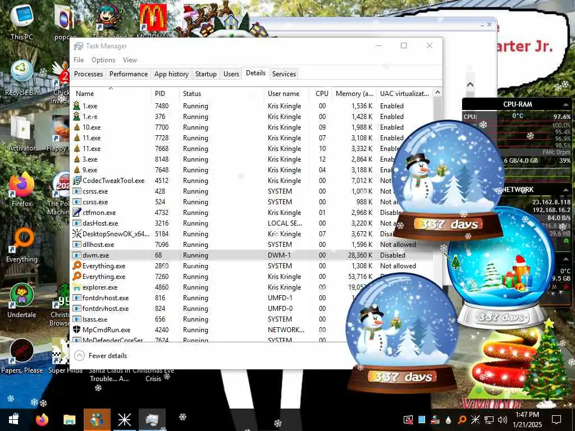Collapse view with Fewer details

point(101,355)
